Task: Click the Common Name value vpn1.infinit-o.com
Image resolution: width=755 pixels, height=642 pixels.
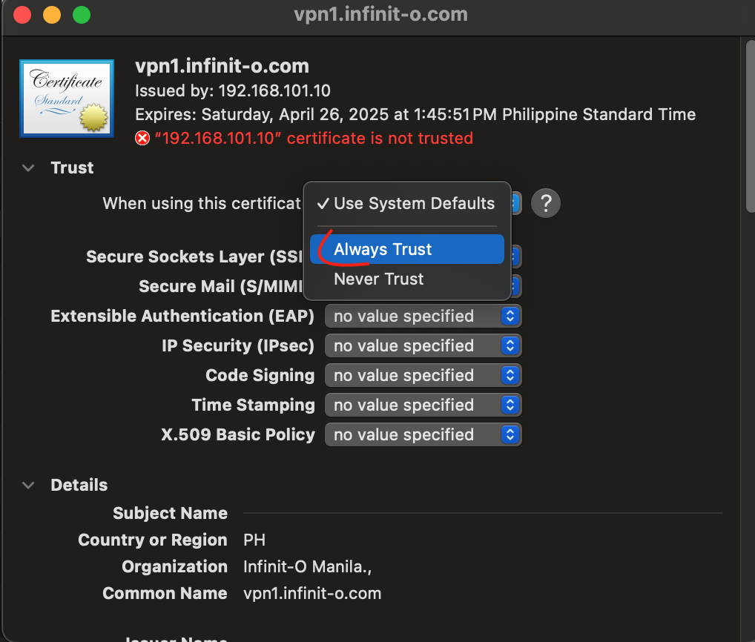Action: (x=312, y=593)
